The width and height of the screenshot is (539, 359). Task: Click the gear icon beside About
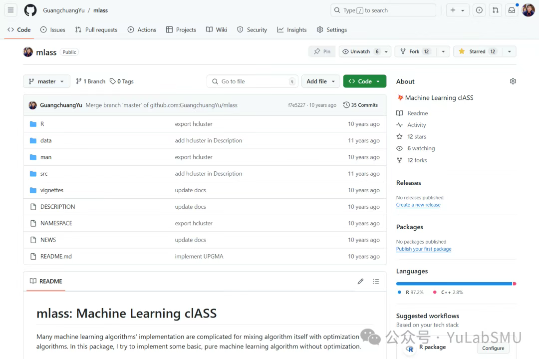click(513, 81)
